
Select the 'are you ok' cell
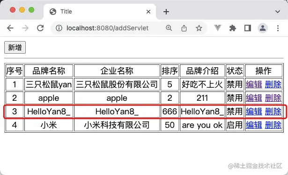pyautogui.click(x=202, y=125)
